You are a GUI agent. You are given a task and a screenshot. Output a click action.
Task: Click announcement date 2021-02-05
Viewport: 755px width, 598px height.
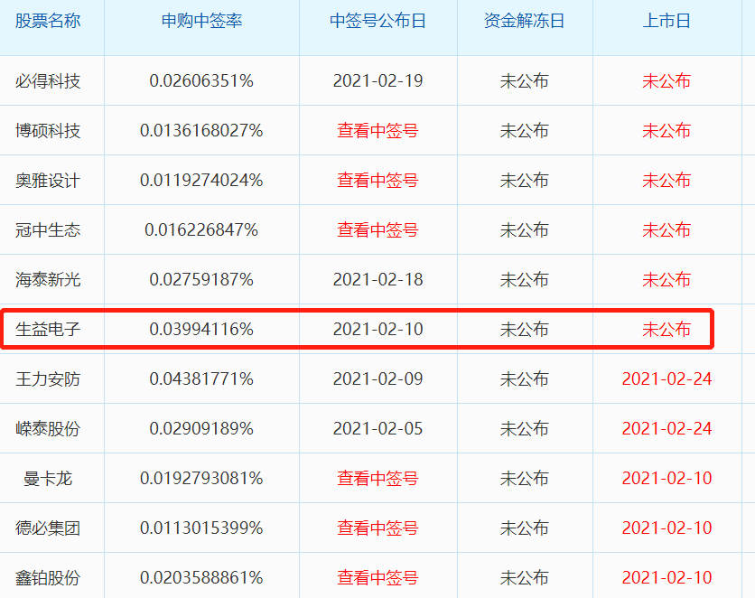coord(377,428)
